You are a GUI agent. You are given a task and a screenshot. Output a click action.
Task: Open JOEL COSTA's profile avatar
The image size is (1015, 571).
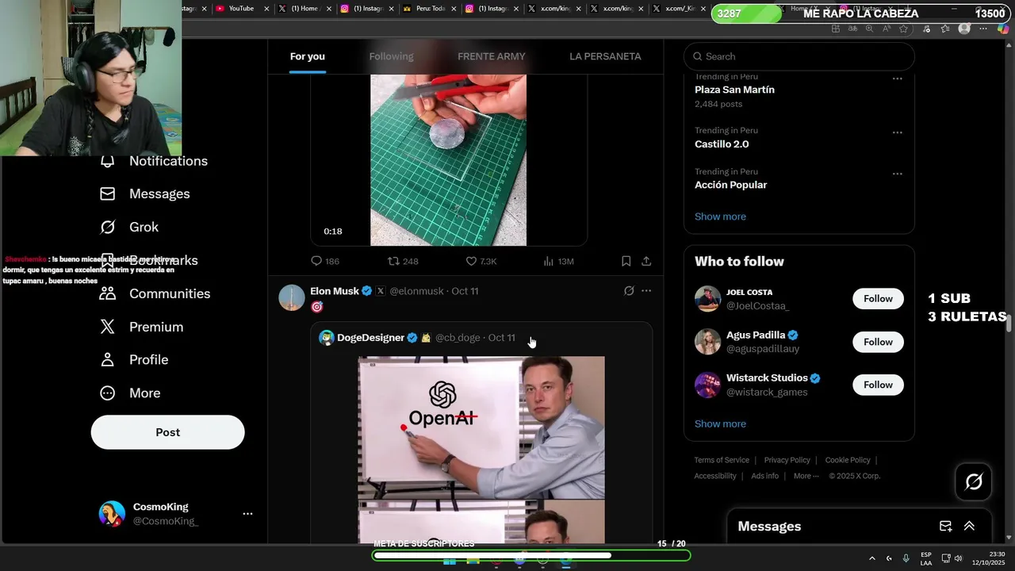coord(707,299)
